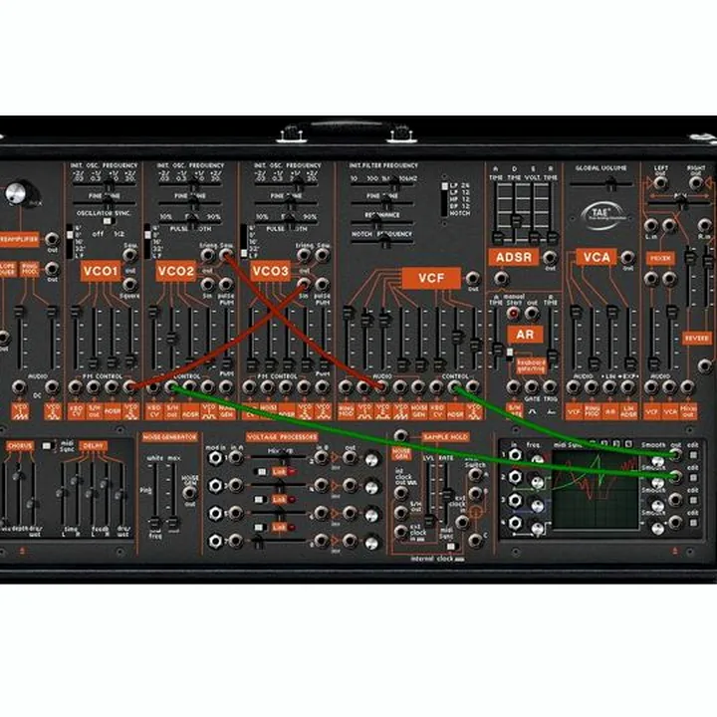Click the first edit button in tracking generator
The width and height of the screenshot is (717, 717).
[693, 455]
